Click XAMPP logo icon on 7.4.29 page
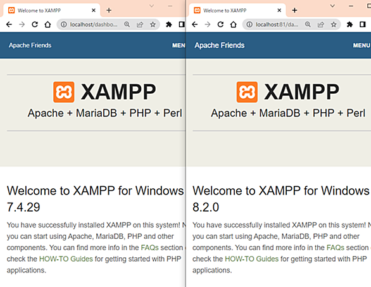The height and width of the screenshot is (287, 371). pos(64,92)
